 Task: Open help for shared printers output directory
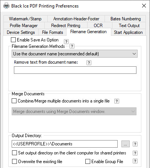135,153
